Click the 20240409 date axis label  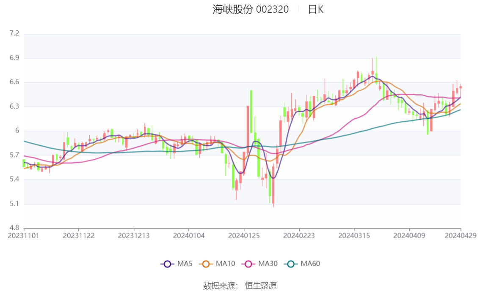click(x=409, y=236)
